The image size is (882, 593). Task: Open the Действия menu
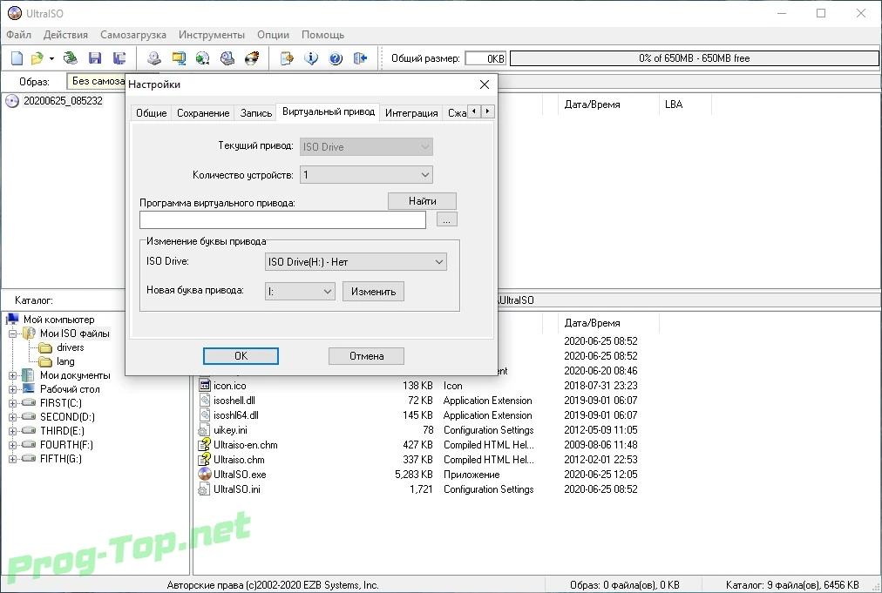(66, 35)
